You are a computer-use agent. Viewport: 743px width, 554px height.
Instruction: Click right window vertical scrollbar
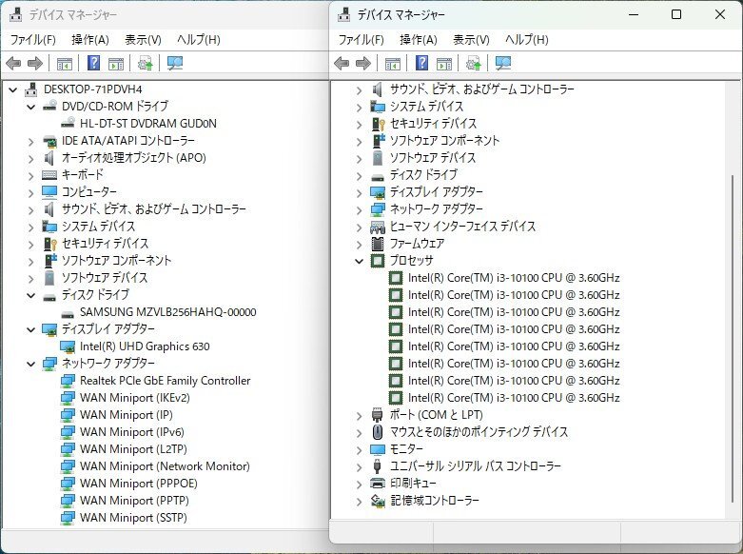click(x=732, y=339)
